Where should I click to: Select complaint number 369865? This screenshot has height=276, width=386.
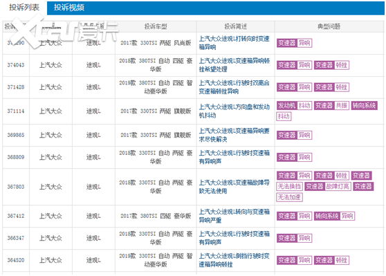pos(16,135)
